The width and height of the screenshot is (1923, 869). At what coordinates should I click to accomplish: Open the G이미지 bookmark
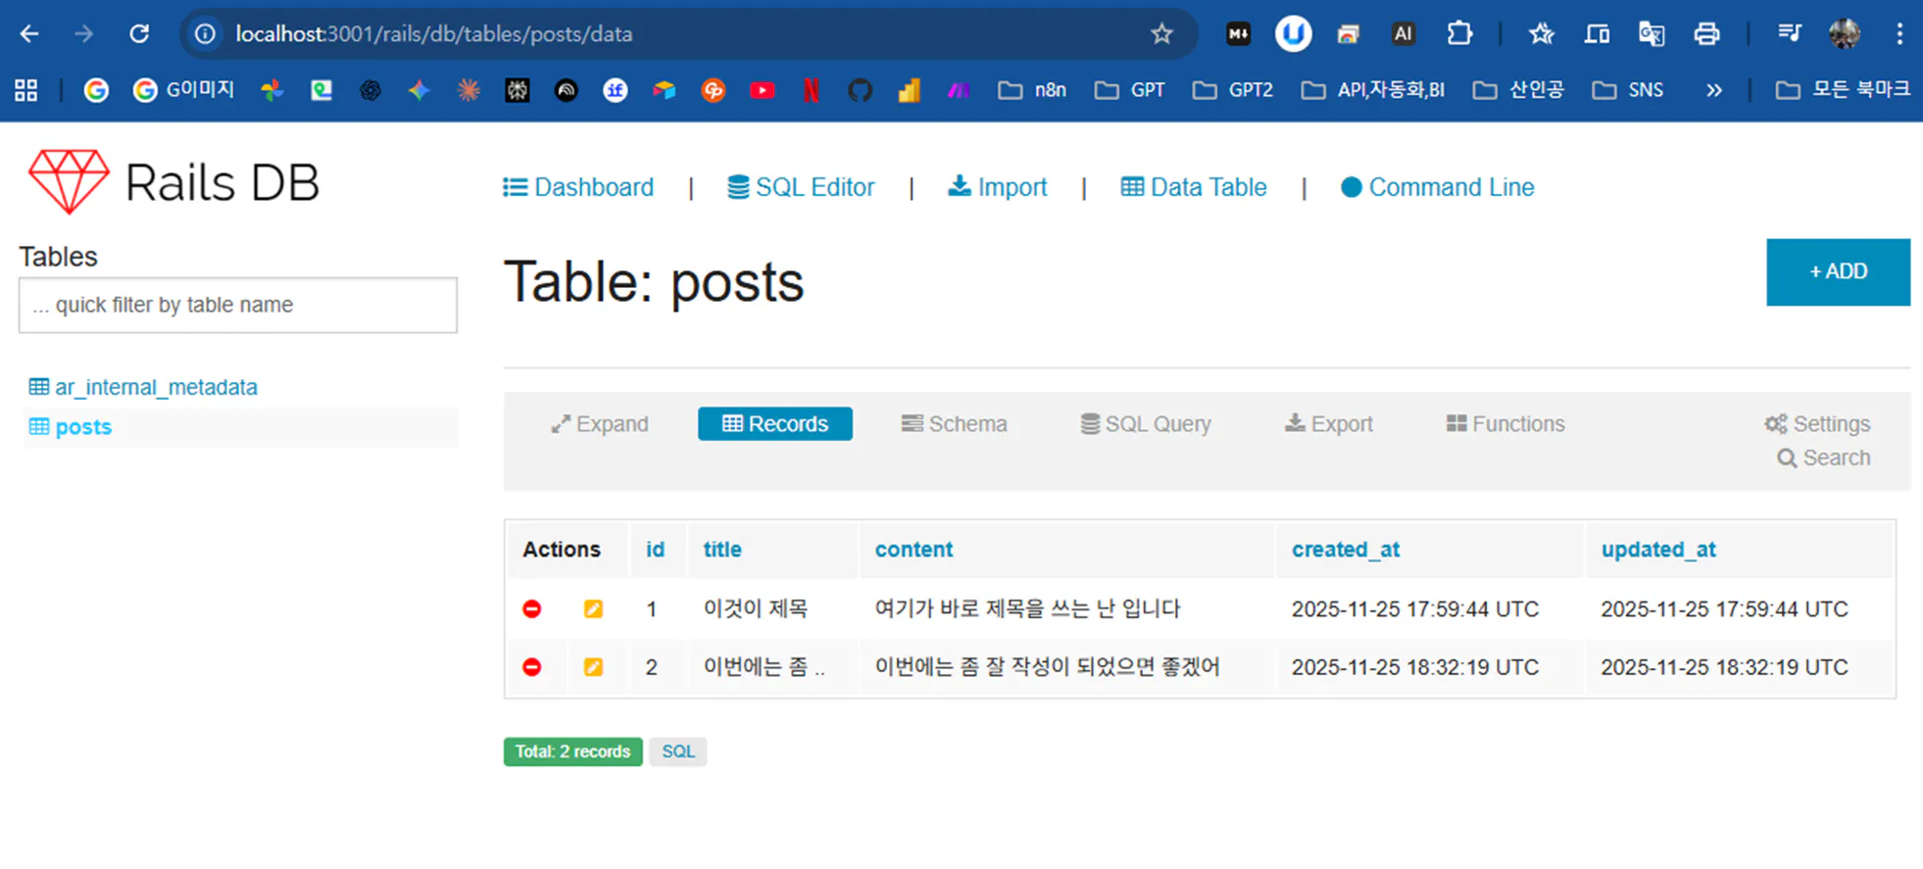[x=183, y=90]
